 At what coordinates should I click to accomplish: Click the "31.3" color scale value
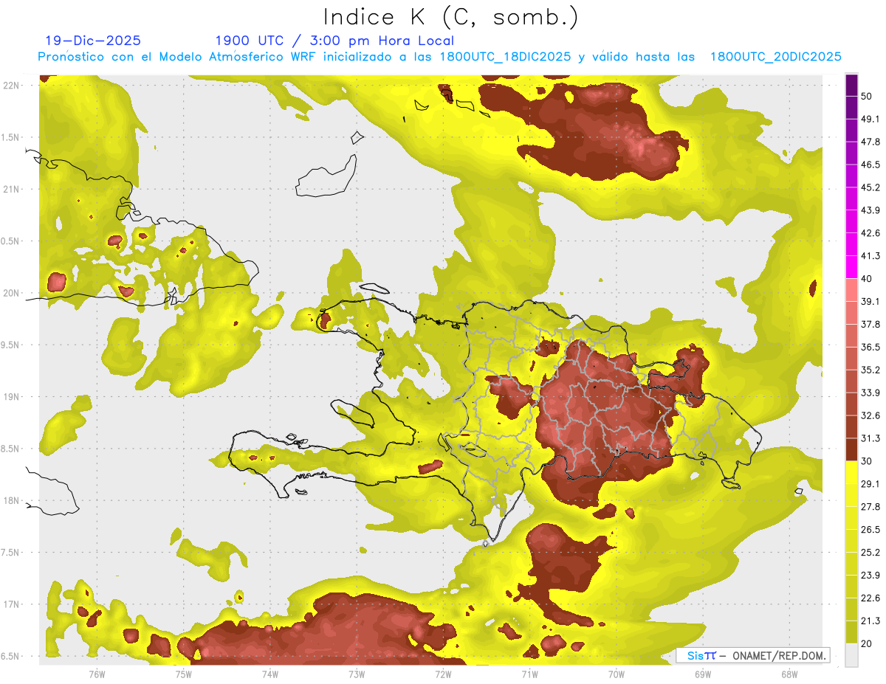870,438
